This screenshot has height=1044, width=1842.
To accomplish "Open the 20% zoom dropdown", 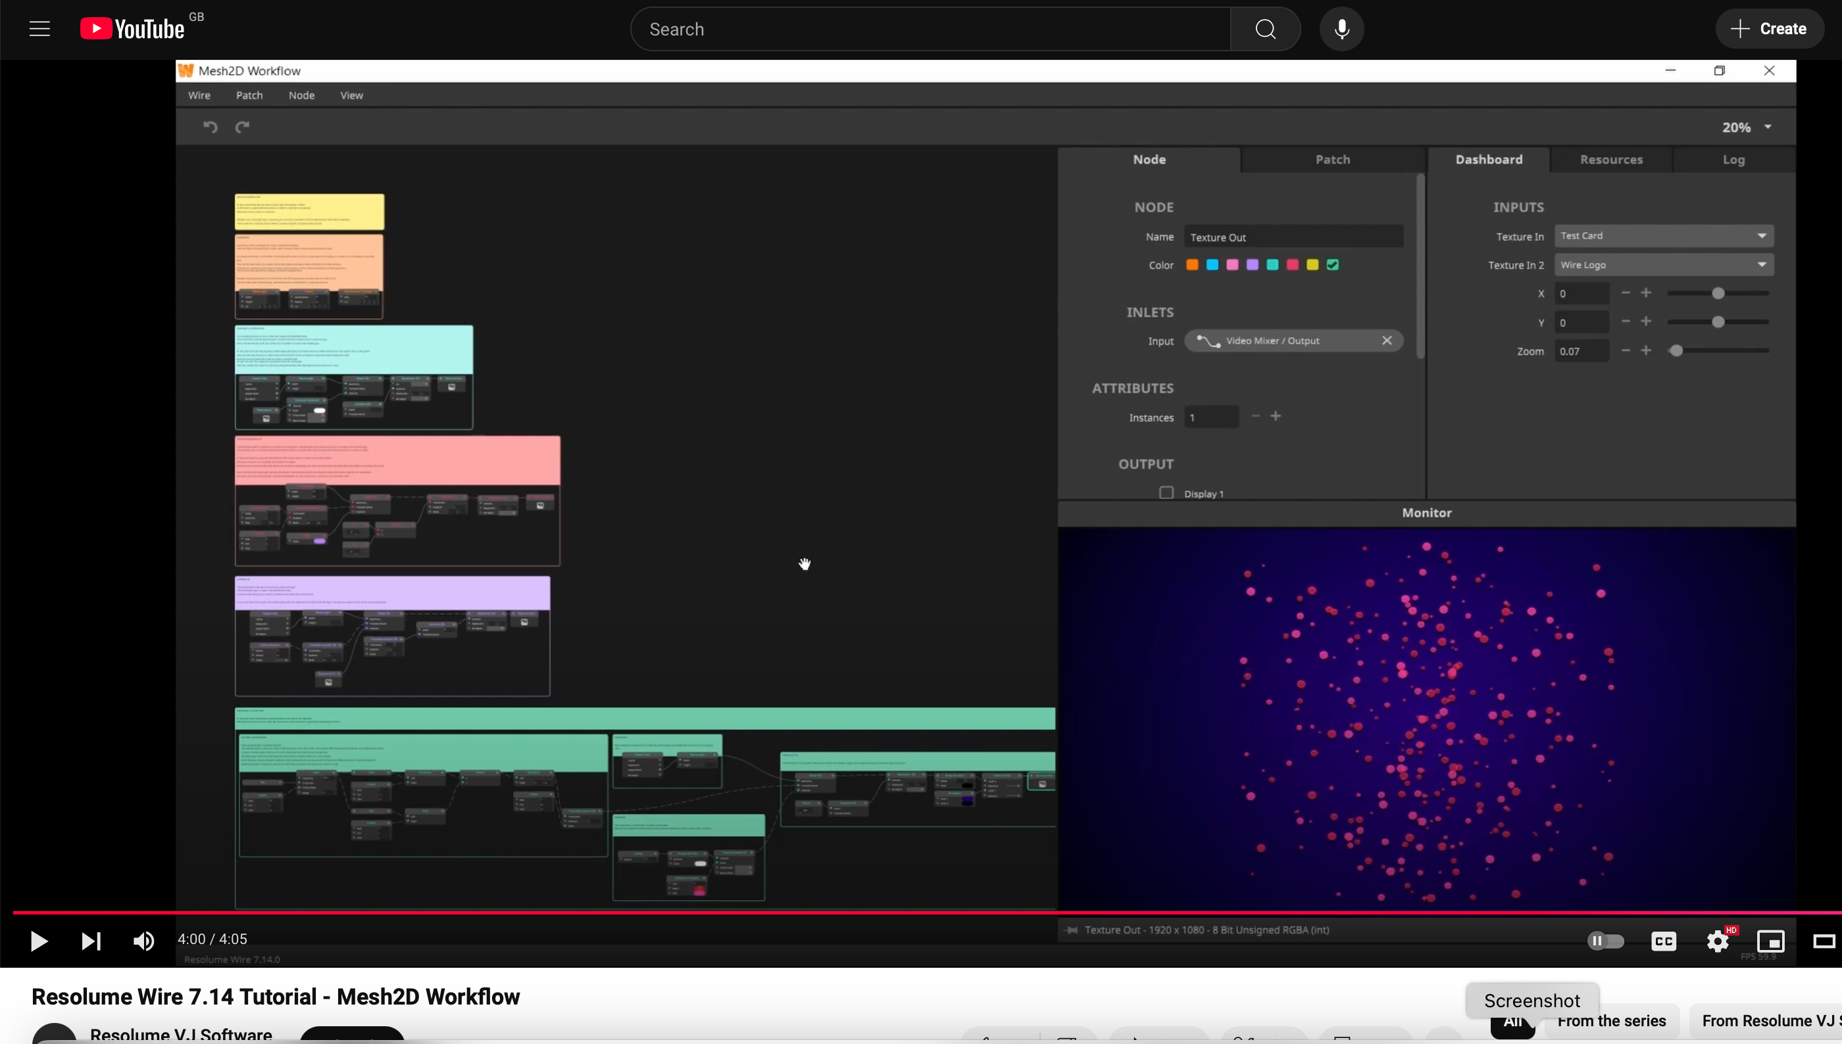I will click(1747, 128).
